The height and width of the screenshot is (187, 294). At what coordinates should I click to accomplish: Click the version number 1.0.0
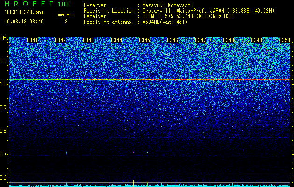tap(64, 4)
